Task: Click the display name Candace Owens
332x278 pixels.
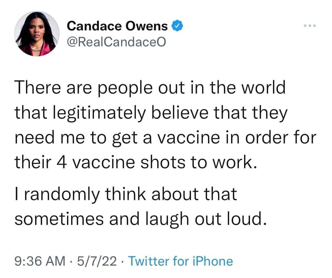Action: point(117,26)
